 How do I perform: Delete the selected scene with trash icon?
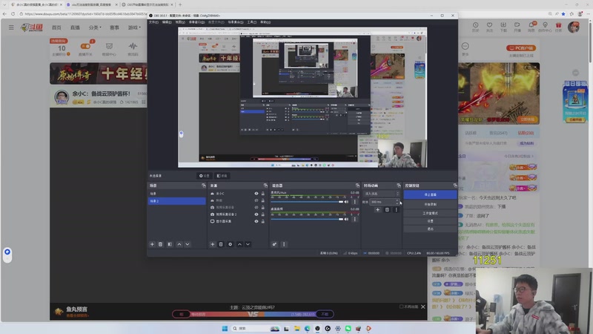(160, 244)
